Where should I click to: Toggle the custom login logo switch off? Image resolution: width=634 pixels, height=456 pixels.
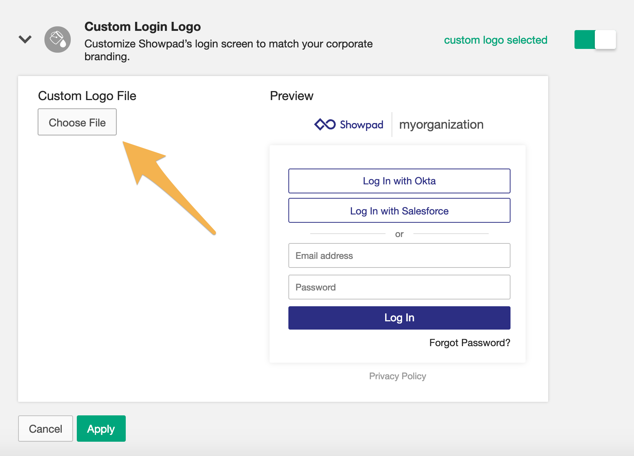pos(595,40)
